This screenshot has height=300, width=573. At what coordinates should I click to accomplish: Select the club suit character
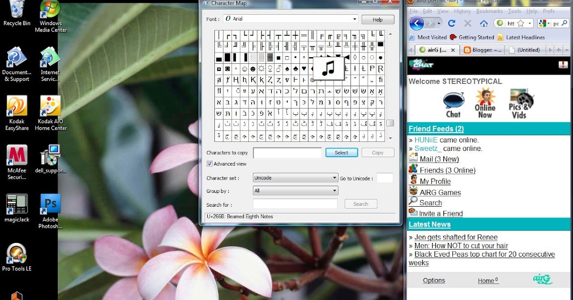click(x=296, y=69)
